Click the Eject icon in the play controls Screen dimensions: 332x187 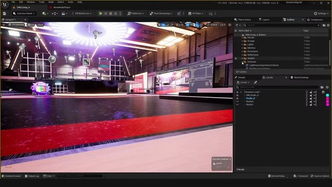(115, 14)
